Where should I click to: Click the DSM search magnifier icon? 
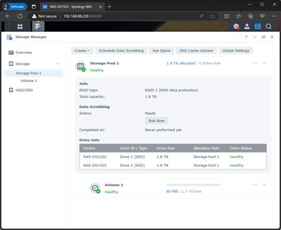point(269,27)
